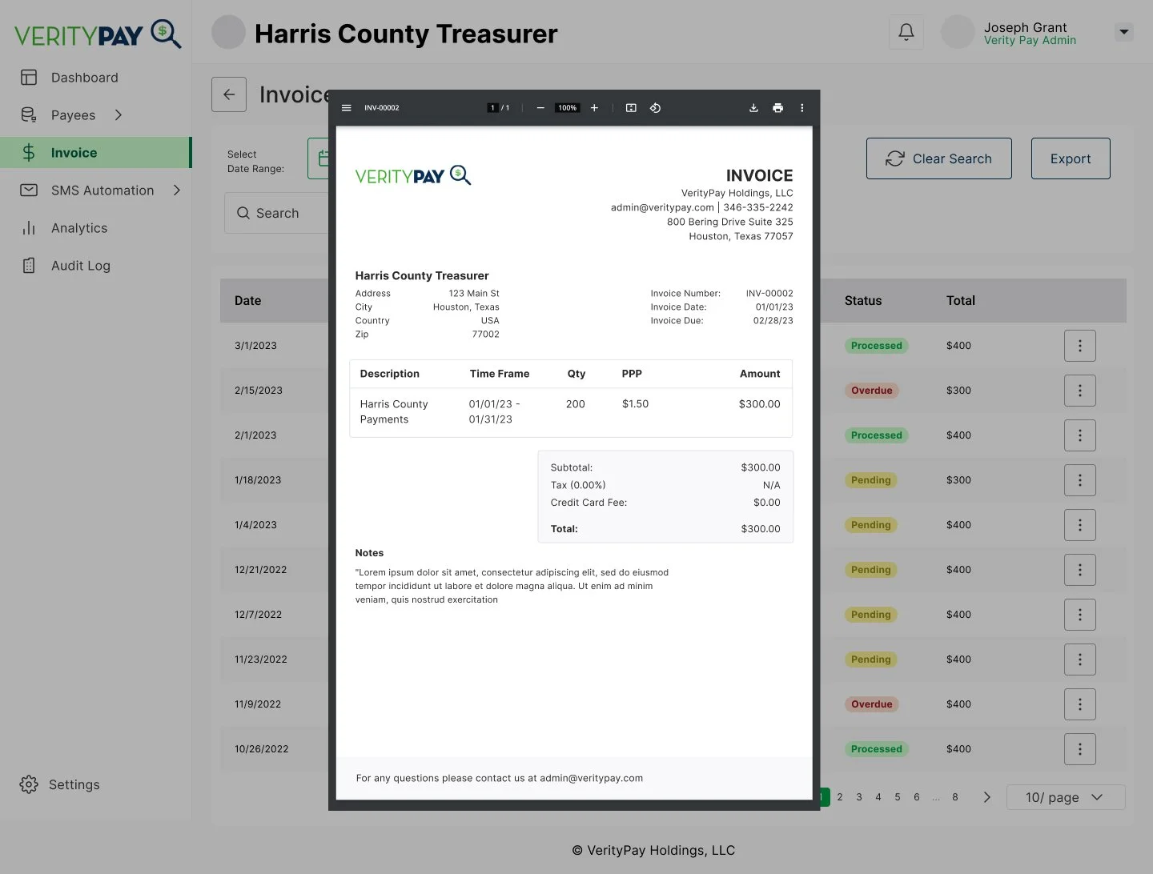The height and width of the screenshot is (874, 1153).
Task: Switch to the Analytics section
Action: click(x=79, y=227)
